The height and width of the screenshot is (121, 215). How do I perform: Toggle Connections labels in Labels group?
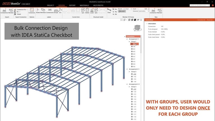click(50, 11)
